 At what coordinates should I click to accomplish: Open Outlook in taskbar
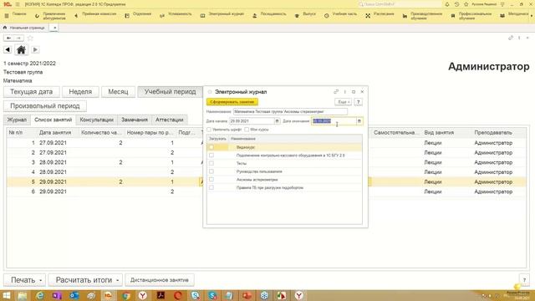point(74,295)
